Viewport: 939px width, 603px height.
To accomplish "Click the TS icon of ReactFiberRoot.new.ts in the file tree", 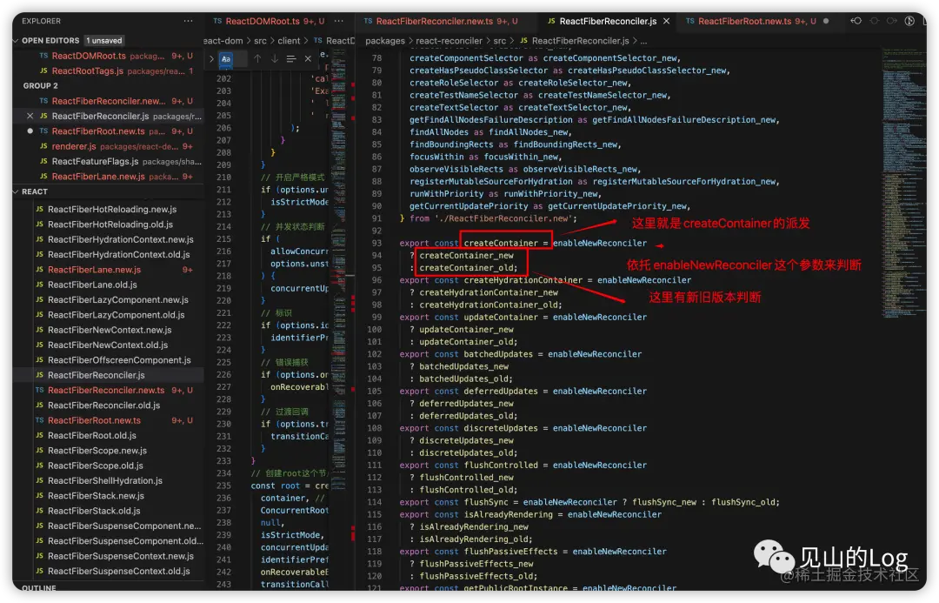I will click(x=39, y=420).
